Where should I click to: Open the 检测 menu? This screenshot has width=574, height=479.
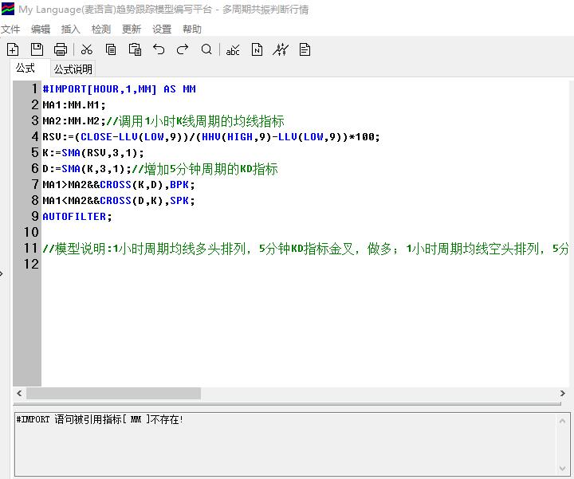click(x=101, y=29)
